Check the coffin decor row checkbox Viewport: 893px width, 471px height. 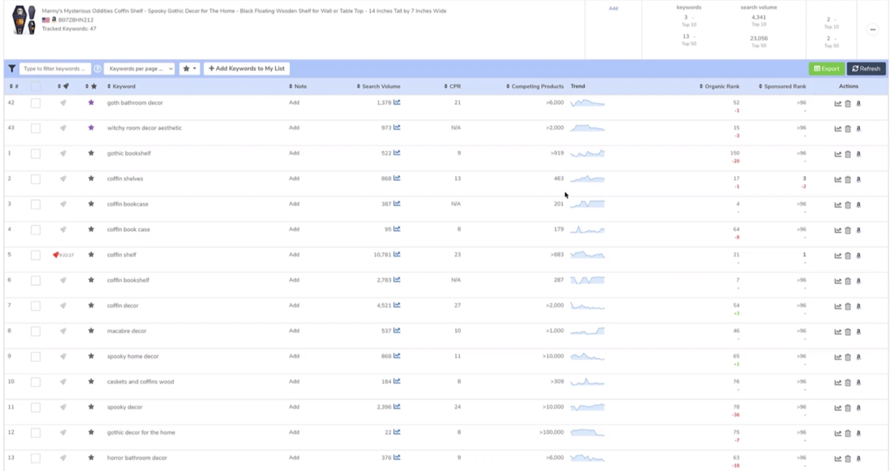pyautogui.click(x=36, y=306)
